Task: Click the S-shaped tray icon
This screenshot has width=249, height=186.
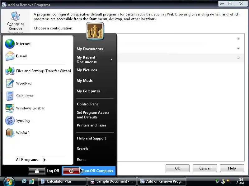Action: 223,181
